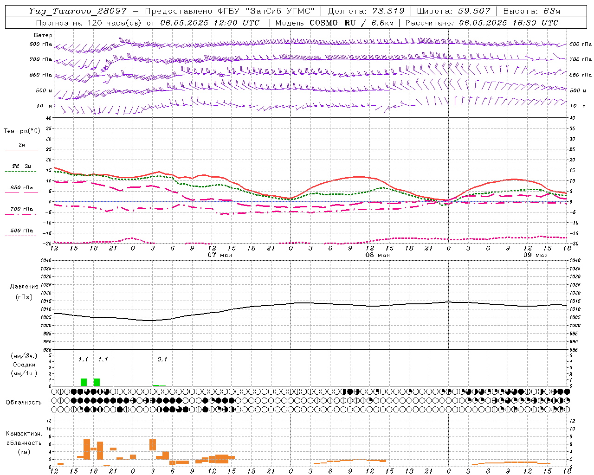Click the calculated time 06.05.2025 16:39 UTC

tap(509, 23)
